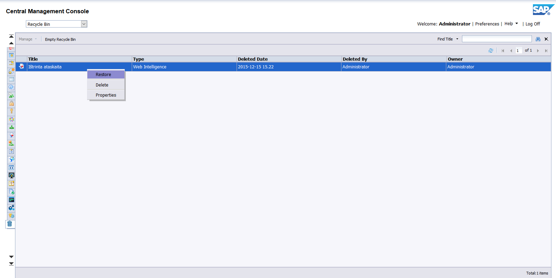Click the SAP logo
This screenshot has width=556, height=278.
coord(543,10)
